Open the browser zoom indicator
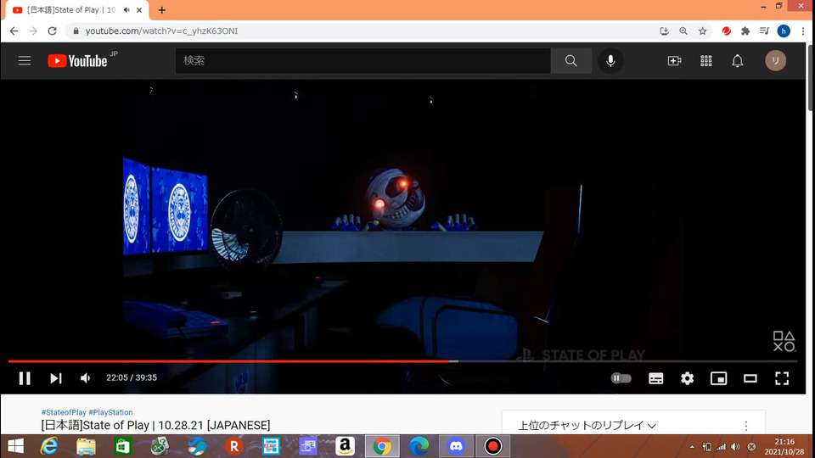 (x=683, y=31)
